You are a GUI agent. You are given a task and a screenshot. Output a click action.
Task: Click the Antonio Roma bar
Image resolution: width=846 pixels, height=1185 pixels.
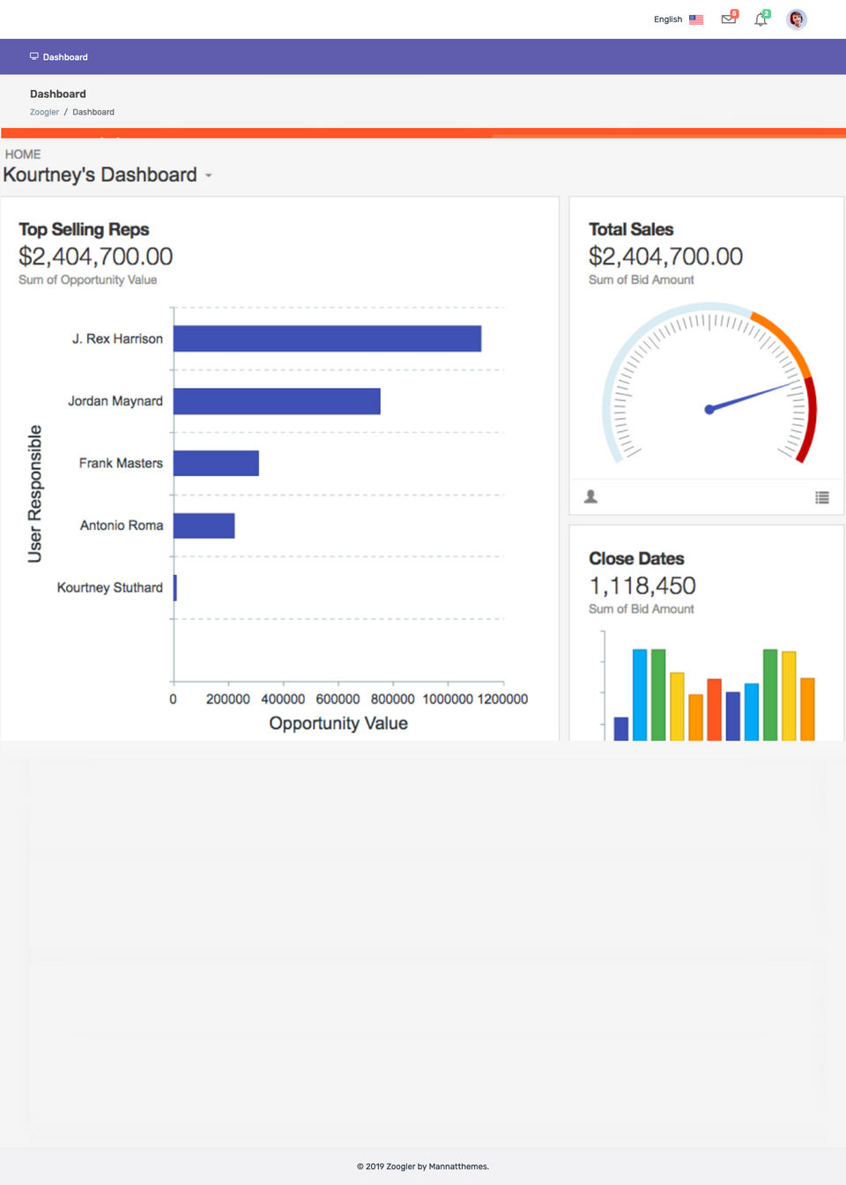204,525
